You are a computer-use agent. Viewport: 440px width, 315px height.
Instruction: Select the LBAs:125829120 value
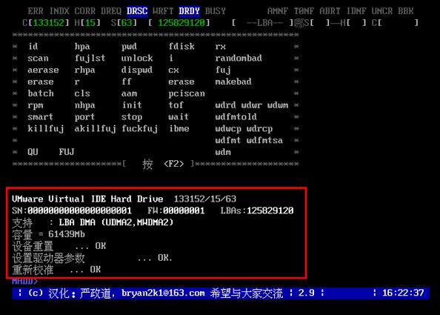pyautogui.click(x=257, y=210)
